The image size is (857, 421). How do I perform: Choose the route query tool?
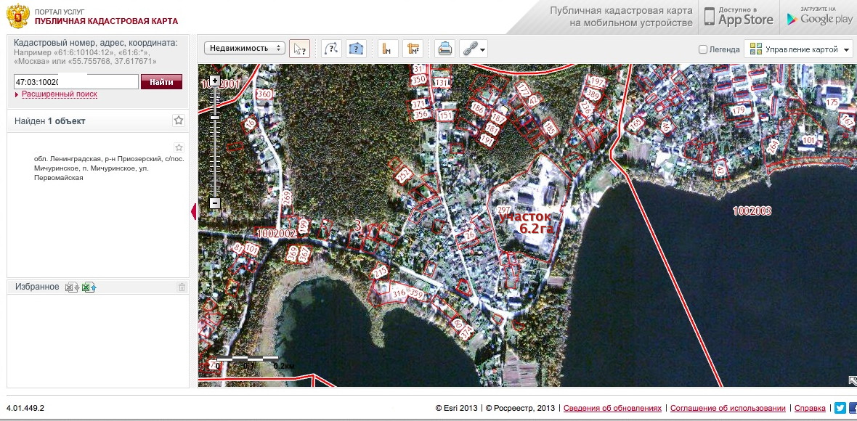click(331, 49)
